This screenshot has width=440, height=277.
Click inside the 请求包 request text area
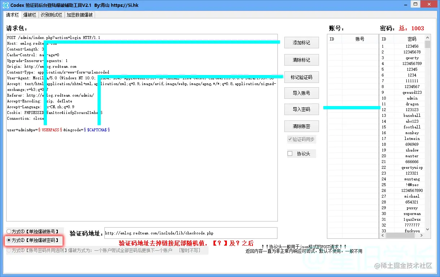coord(142,128)
